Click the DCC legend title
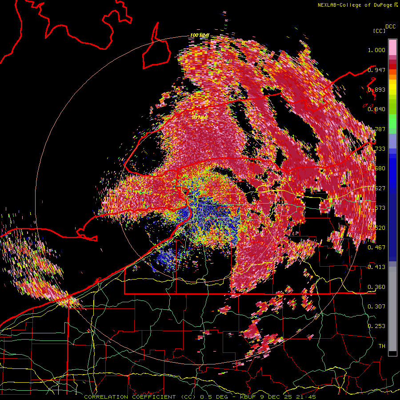Viewport: 400px width, 400px height. pyautogui.click(x=390, y=27)
